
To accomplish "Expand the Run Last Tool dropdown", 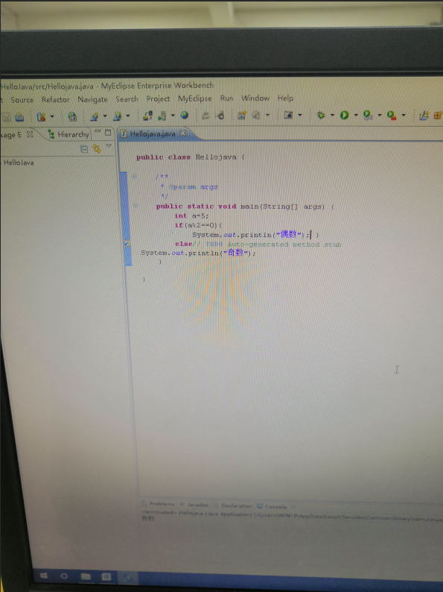I will (x=379, y=115).
